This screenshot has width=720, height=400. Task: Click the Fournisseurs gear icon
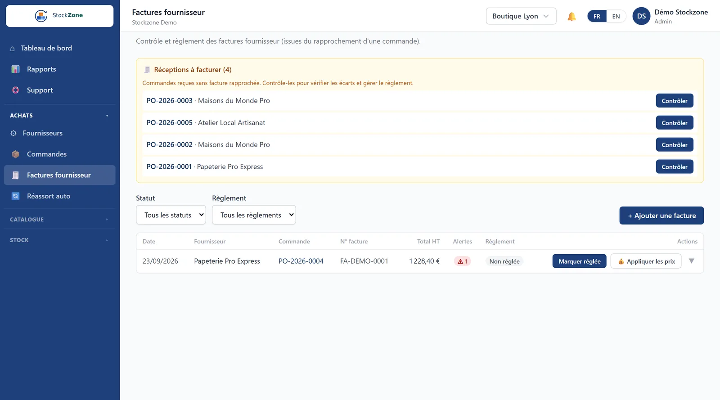tap(13, 133)
